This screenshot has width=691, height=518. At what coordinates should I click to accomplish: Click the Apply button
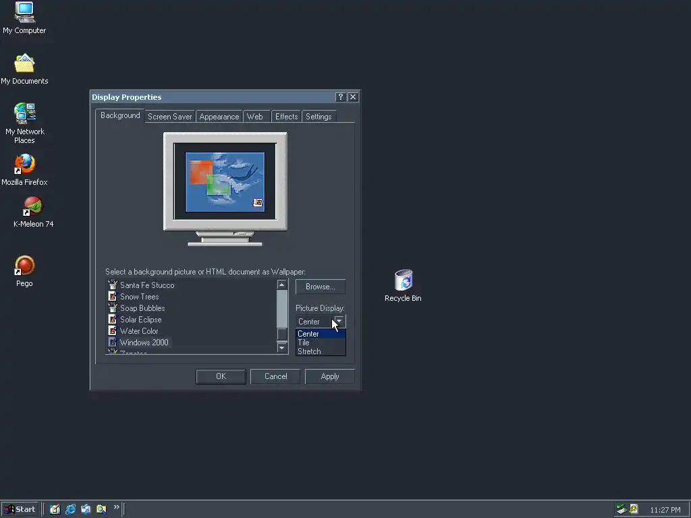[x=329, y=376]
